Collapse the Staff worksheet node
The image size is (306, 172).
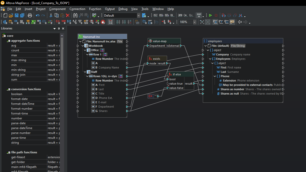[85, 72]
